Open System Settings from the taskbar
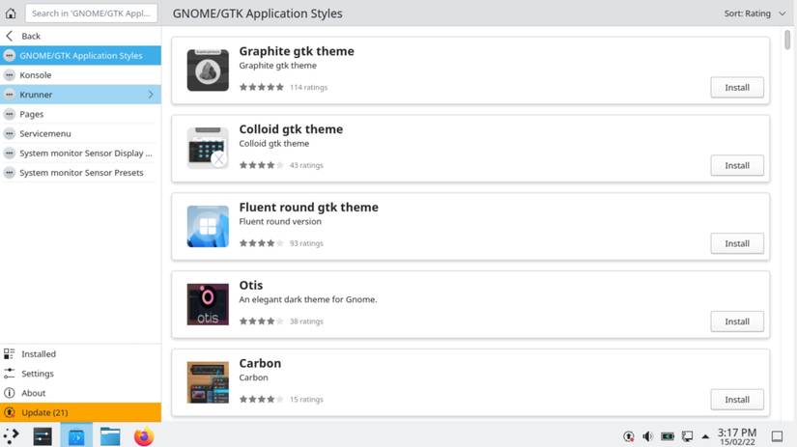This screenshot has width=797, height=447. [43, 435]
